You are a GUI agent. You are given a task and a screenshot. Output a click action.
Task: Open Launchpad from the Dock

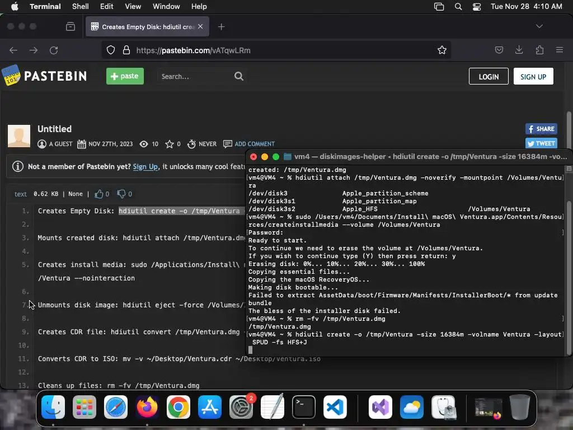tap(84, 407)
